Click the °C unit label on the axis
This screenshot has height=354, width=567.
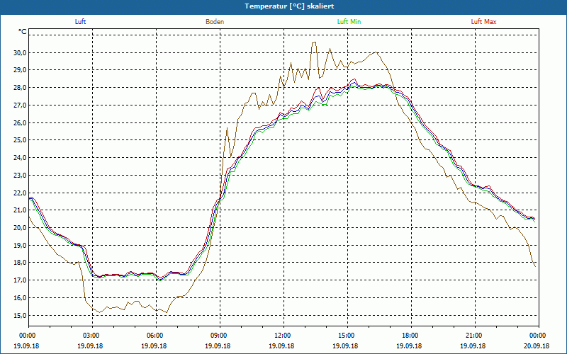23,32
